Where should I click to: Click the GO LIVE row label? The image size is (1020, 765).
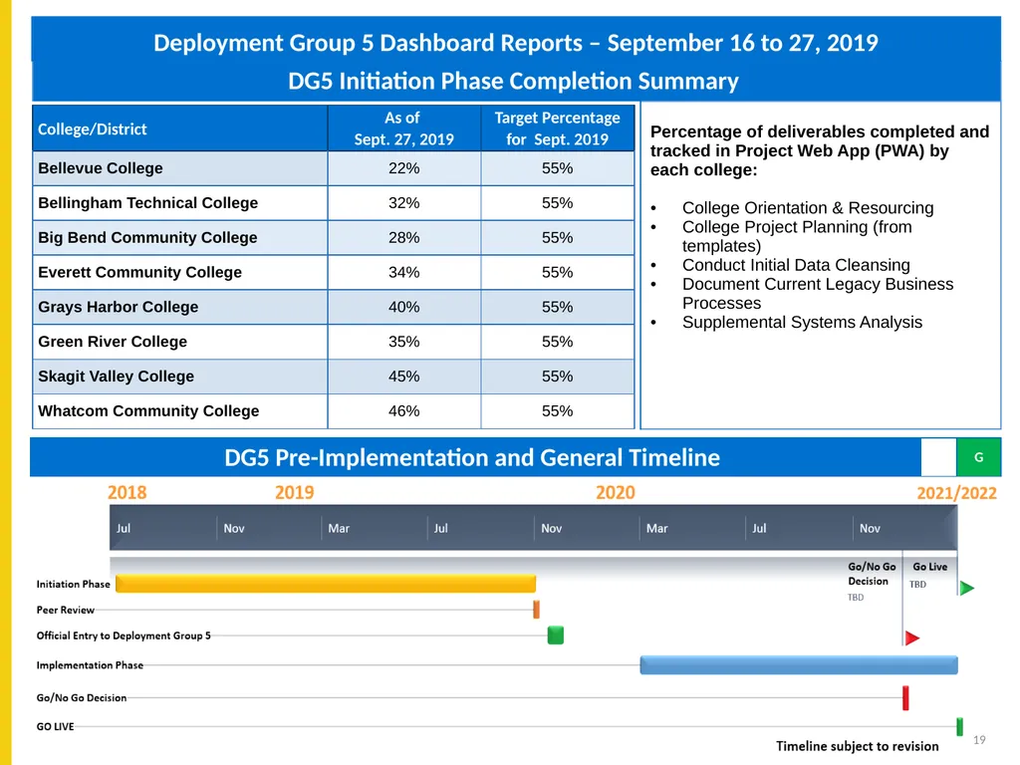tap(56, 726)
